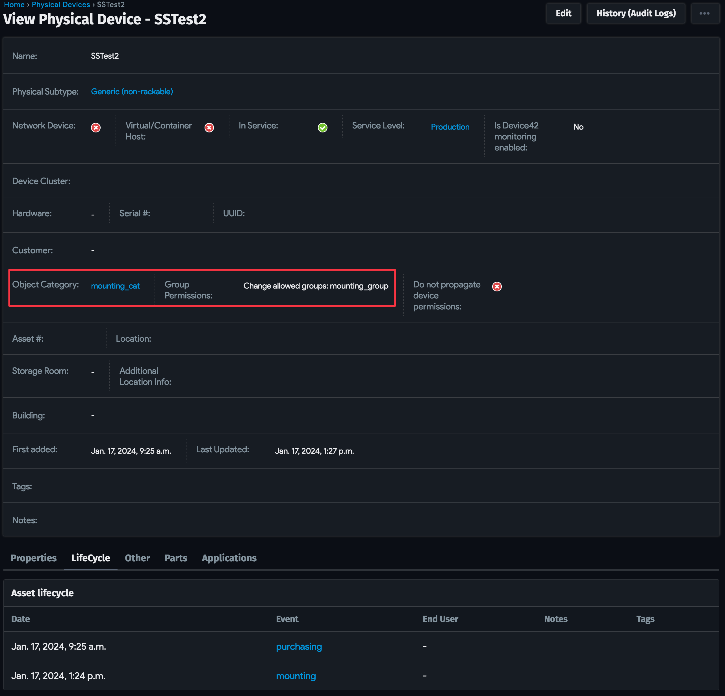
Task: Follow the Generic (non-rackable) subtype link
Action: coord(132,91)
